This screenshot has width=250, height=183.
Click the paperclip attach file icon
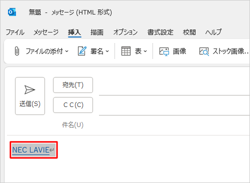17,51
